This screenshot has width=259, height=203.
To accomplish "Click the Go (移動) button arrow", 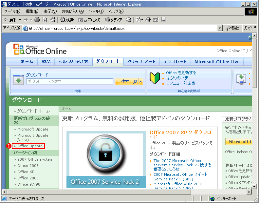I will coord(233,28).
